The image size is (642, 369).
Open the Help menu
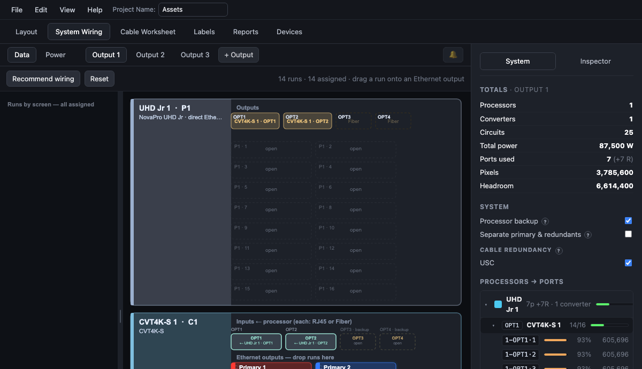[x=95, y=10]
